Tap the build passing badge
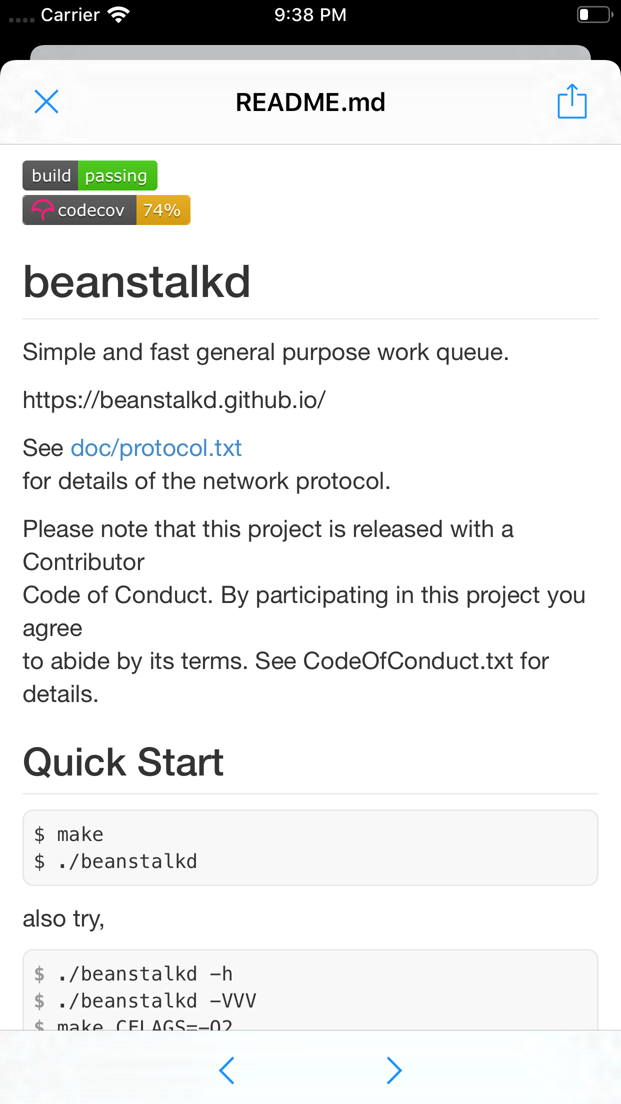Viewport: 621px width, 1104px height. tap(90, 175)
